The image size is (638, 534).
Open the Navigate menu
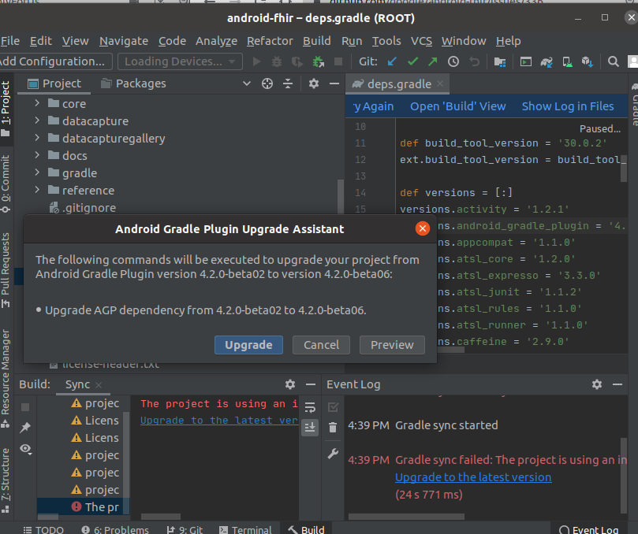[x=124, y=41]
